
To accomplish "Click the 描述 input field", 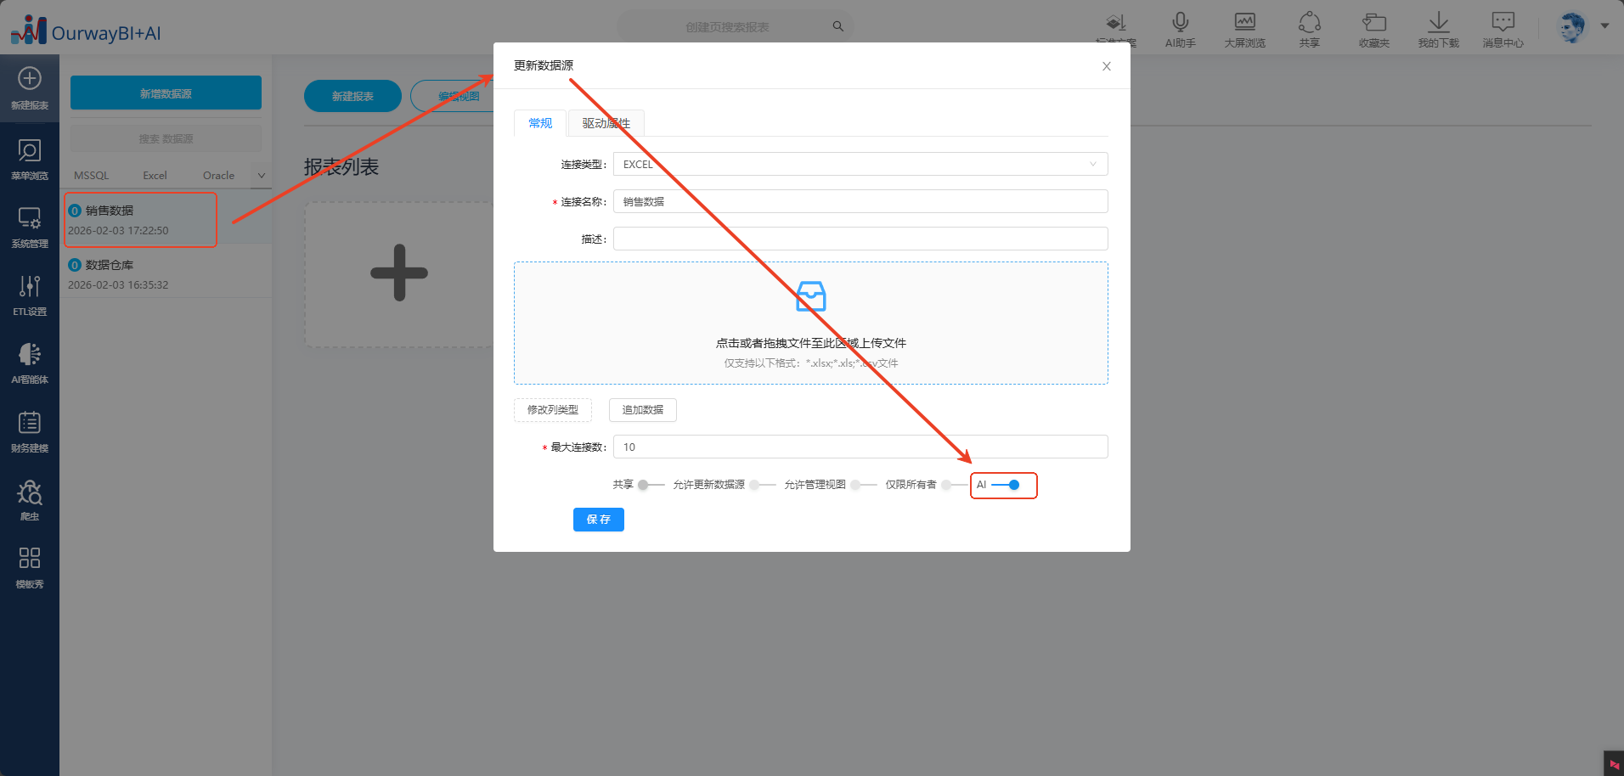I will tap(860, 239).
